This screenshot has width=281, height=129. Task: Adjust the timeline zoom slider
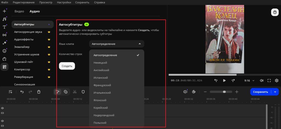point(221,92)
